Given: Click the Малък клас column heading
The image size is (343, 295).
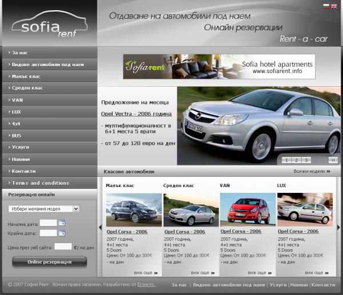Looking at the screenshot, I should pos(120,185).
